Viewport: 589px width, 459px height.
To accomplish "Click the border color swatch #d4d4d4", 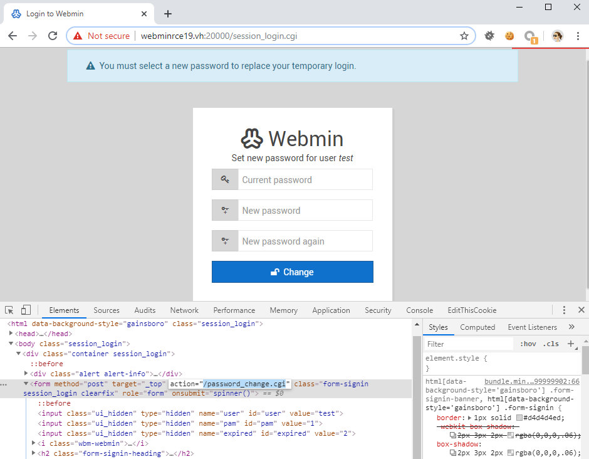I will 519,418.
